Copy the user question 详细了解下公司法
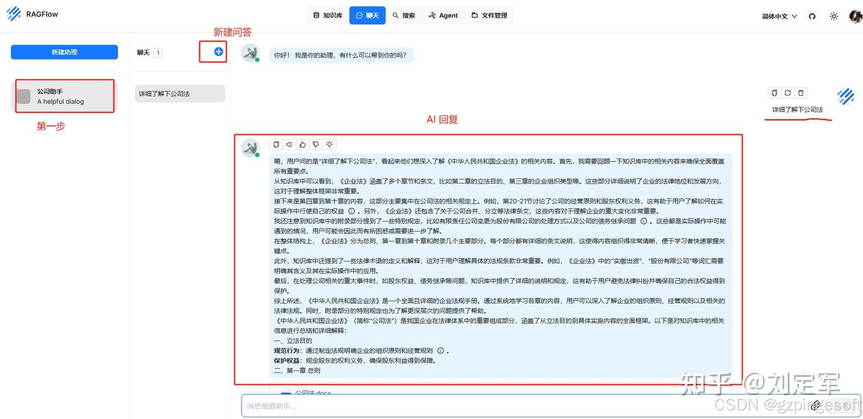The image size is (863, 419). coord(774,93)
